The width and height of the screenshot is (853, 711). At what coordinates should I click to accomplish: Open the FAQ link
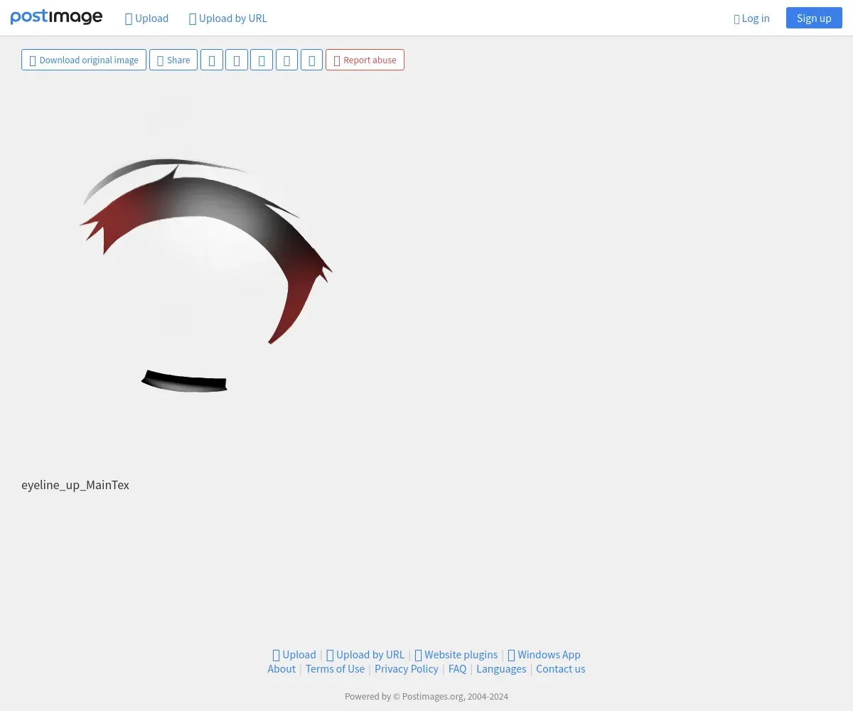pos(457,668)
